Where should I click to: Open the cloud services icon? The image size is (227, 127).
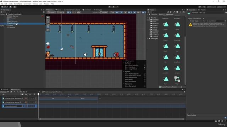click(11, 7)
